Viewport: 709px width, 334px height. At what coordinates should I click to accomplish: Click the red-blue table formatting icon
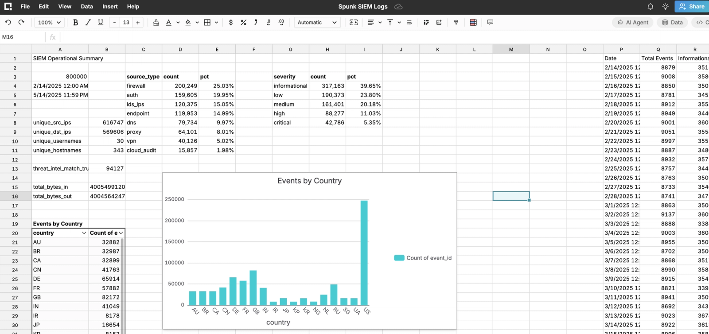[x=473, y=22]
